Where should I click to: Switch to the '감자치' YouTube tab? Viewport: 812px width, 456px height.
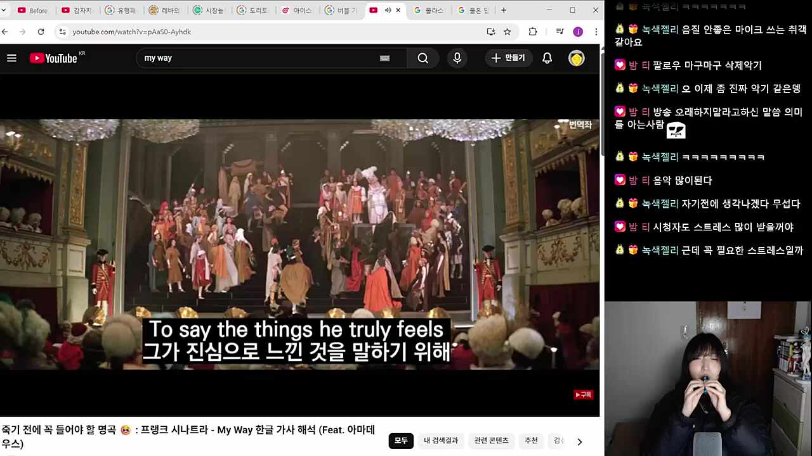click(77, 10)
